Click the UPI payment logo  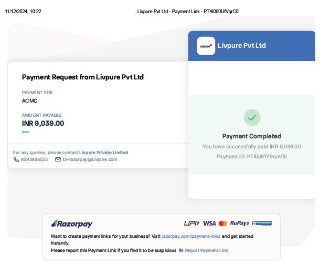pyautogui.click(x=191, y=224)
